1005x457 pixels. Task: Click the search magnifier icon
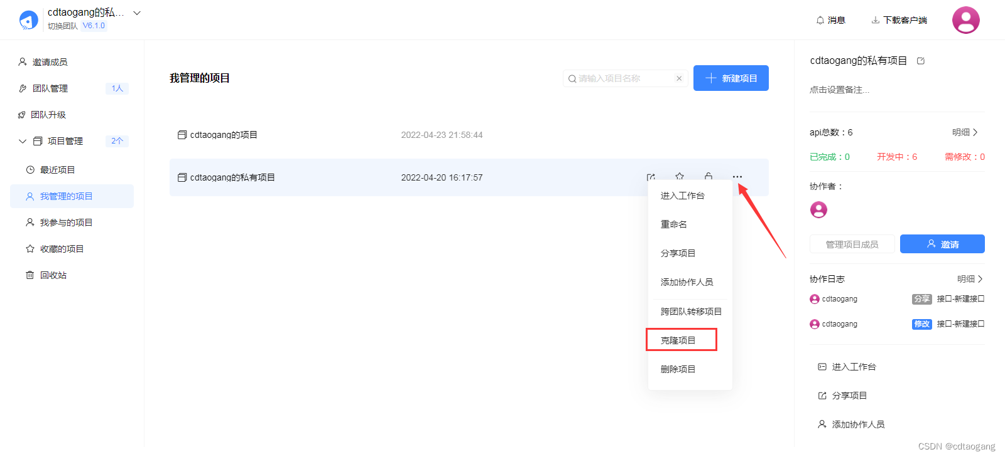tap(572, 78)
